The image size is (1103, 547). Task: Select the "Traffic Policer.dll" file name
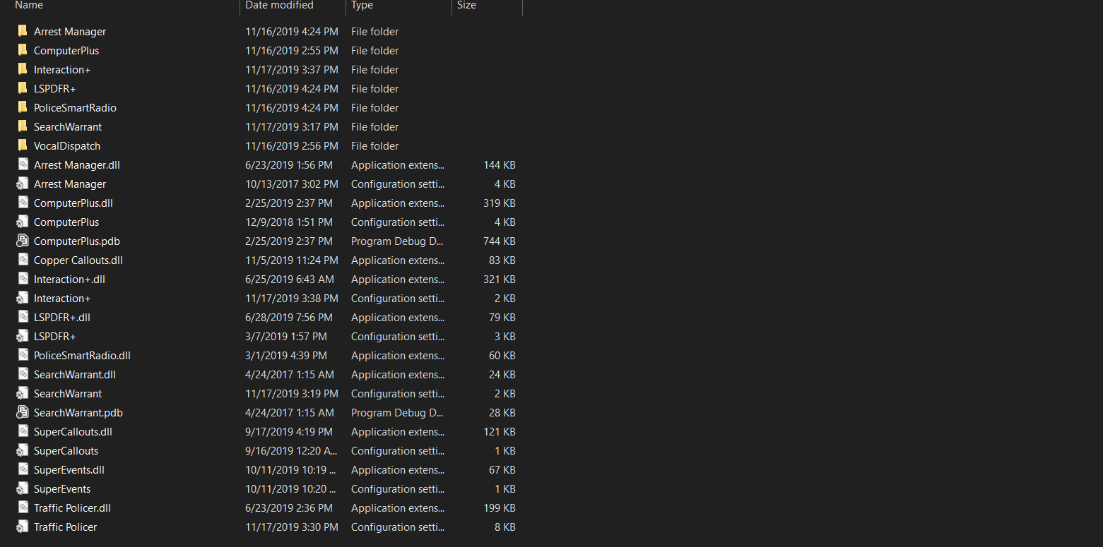(72, 507)
